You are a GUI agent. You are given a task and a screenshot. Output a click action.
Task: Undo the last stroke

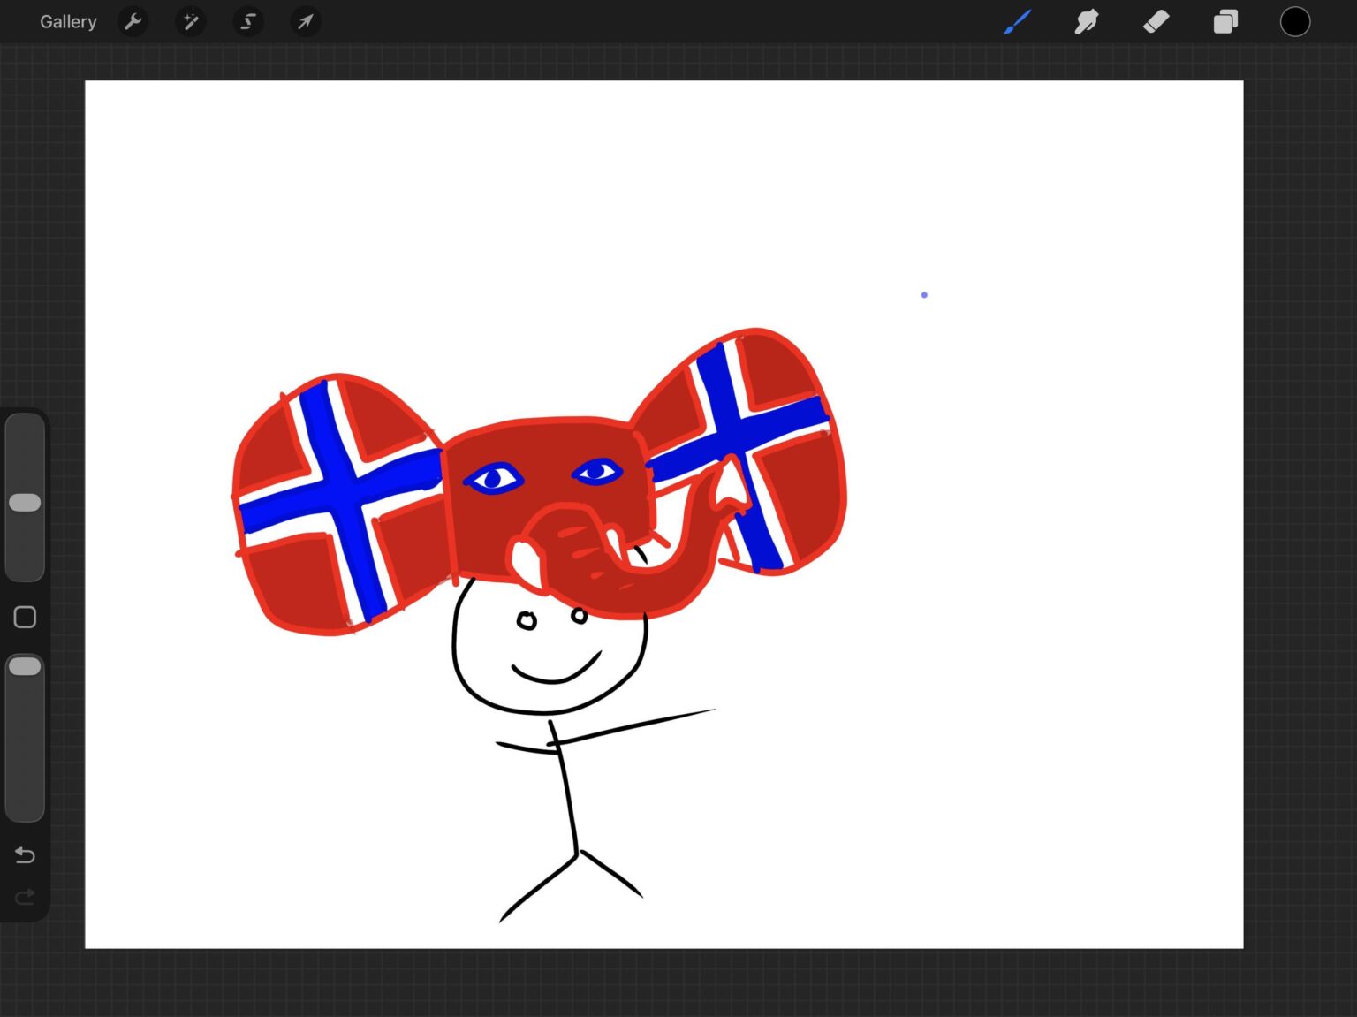[x=25, y=854]
